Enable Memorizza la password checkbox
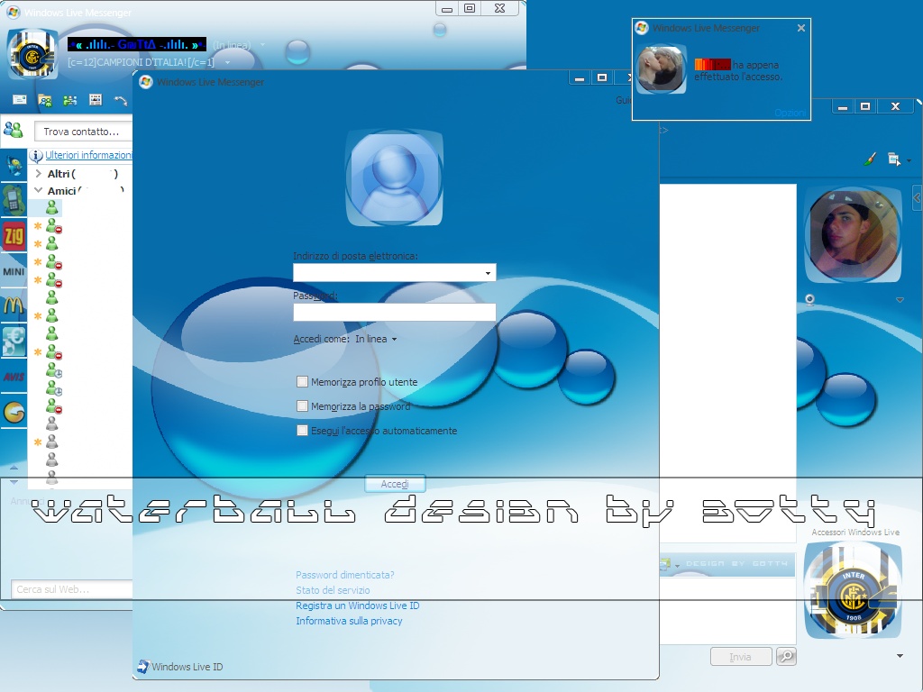Viewport: 923px width, 692px height. 302,406
